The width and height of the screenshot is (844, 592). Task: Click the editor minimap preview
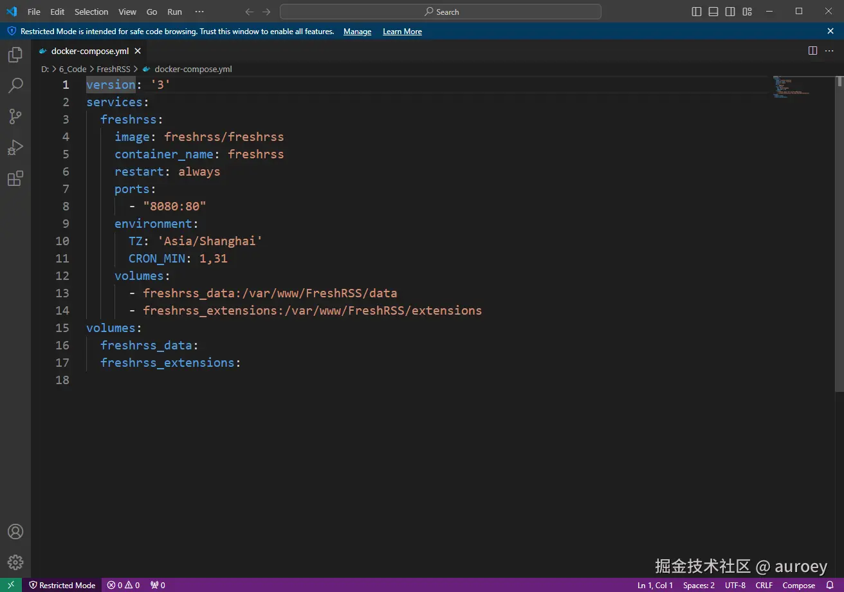[x=791, y=88]
